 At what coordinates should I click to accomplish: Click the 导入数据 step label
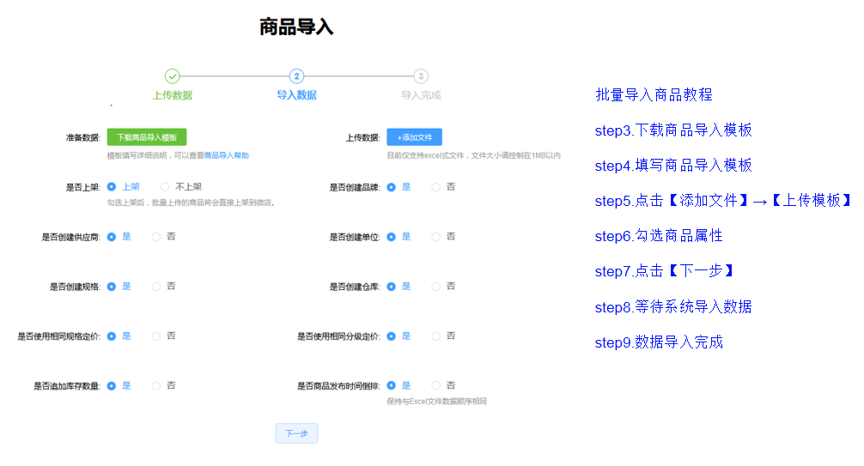point(296,95)
